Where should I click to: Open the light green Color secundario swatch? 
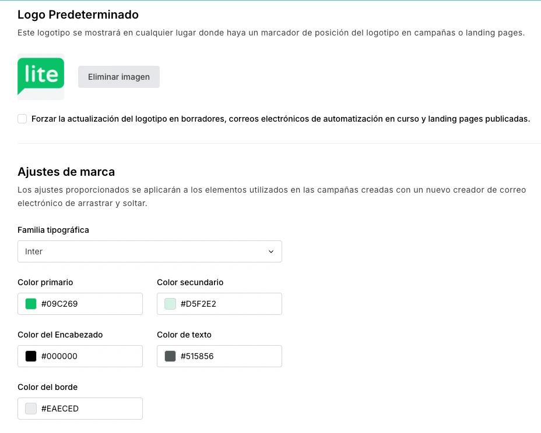click(170, 304)
